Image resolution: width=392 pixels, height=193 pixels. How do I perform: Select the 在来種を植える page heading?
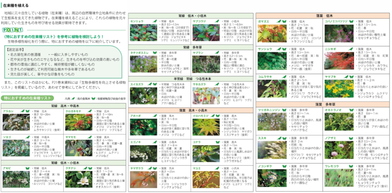click(16, 5)
